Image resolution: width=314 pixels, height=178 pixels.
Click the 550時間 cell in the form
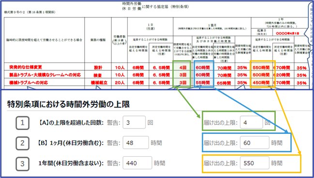click(261, 67)
